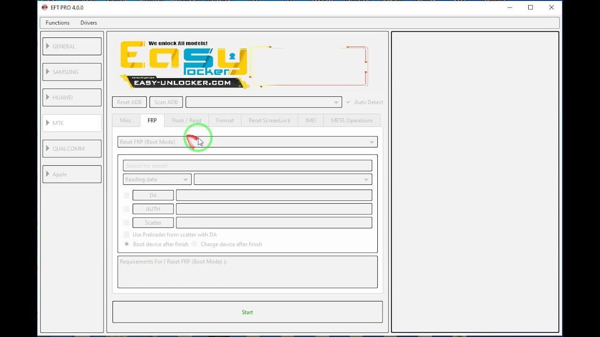Expand the SAMSUNG sidebar section
This screenshot has width=600, height=337.
click(x=72, y=72)
